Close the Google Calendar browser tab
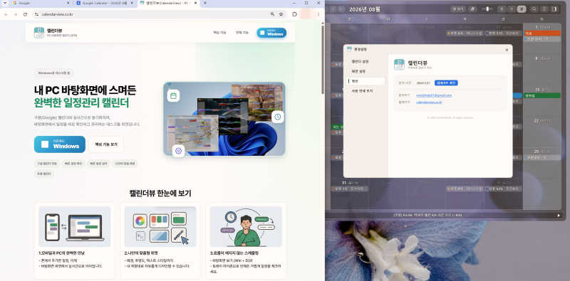The image size is (570, 281). 132,3
